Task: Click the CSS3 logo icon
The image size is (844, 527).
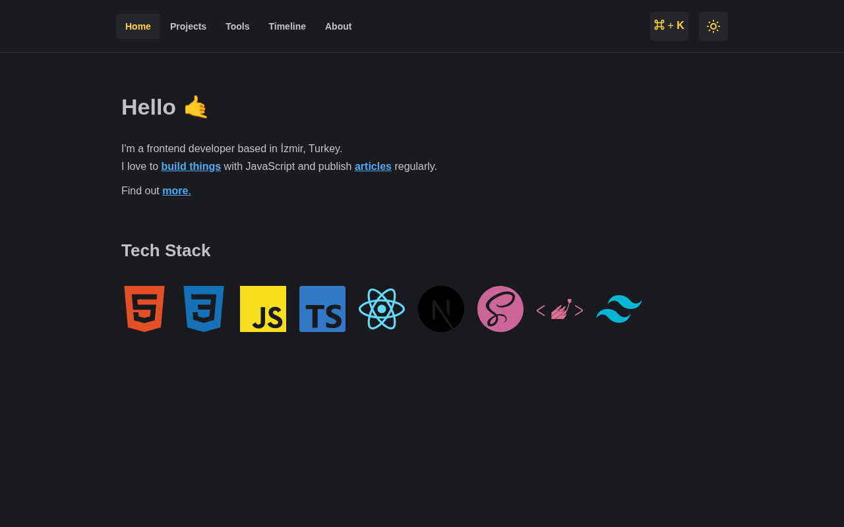Action: click(x=204, y=309)
